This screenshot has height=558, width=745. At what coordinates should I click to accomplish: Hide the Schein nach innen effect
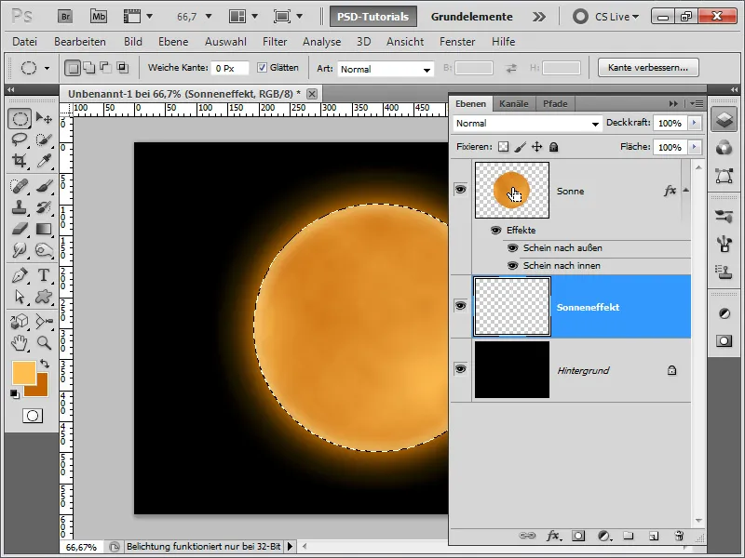tap(512, 266)
